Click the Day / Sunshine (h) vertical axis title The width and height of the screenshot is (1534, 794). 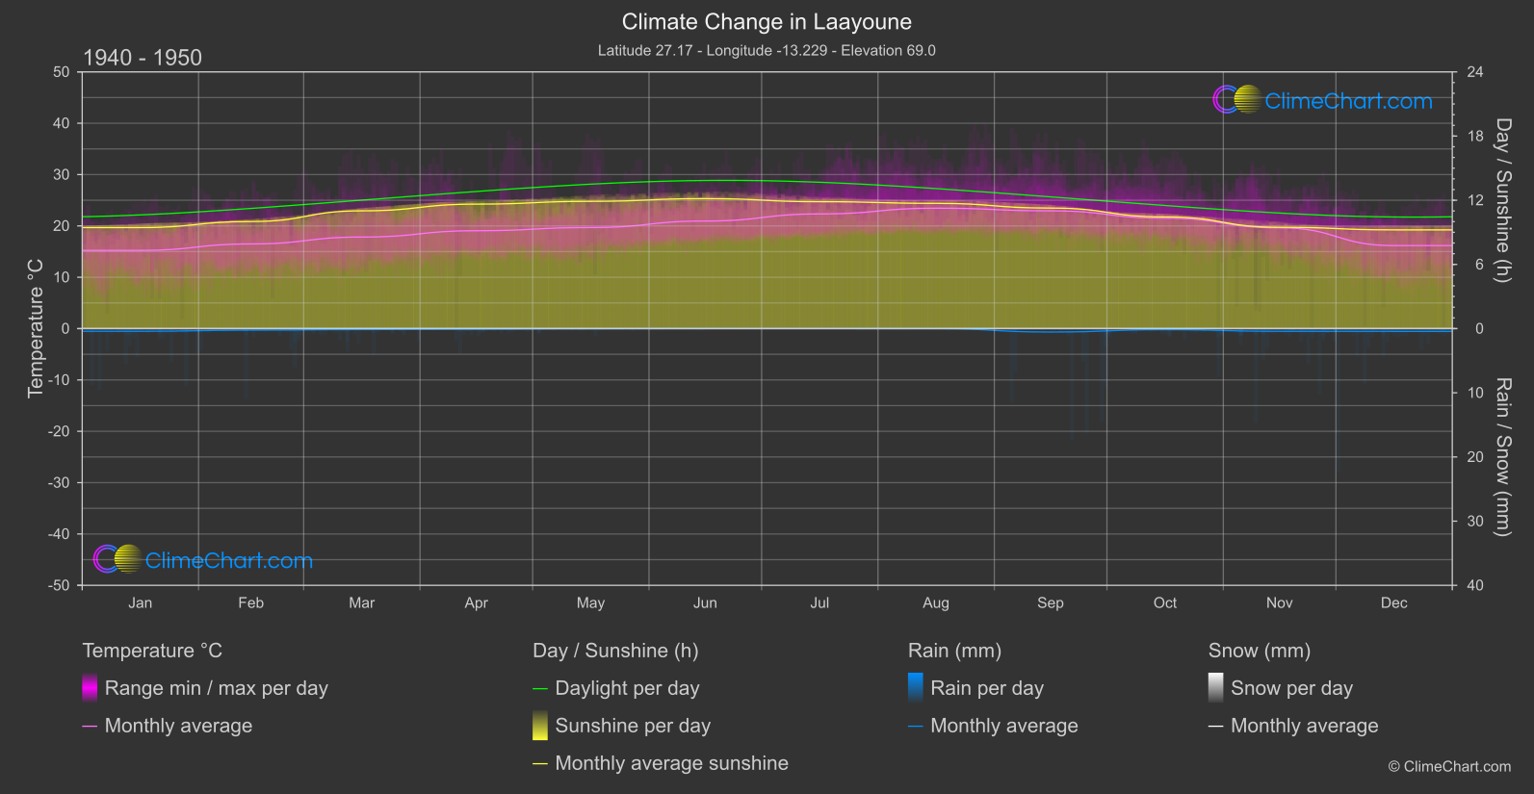pos(1502,200)
